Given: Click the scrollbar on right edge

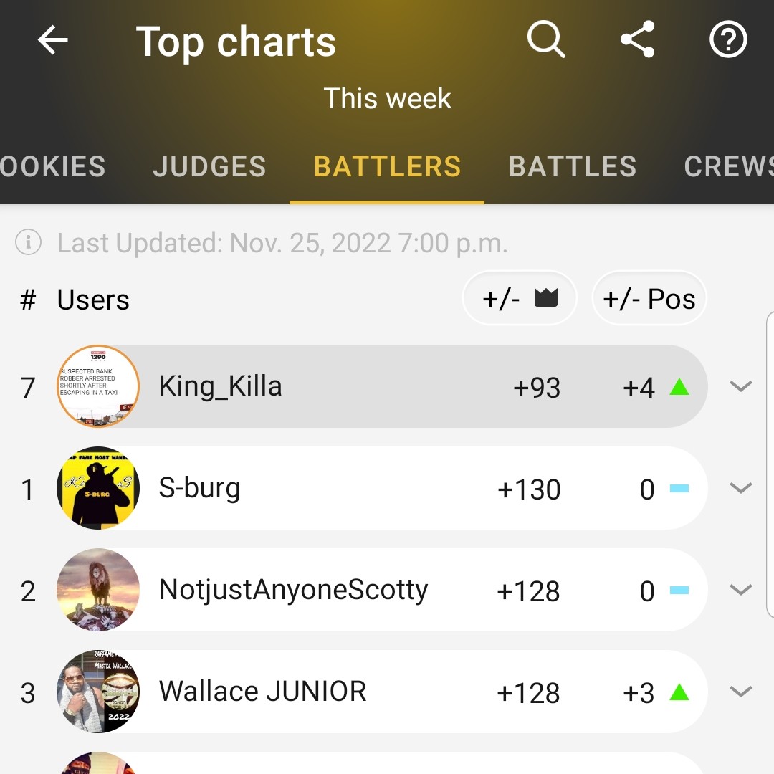Looking at the screenshot, I should coord(770,464).
